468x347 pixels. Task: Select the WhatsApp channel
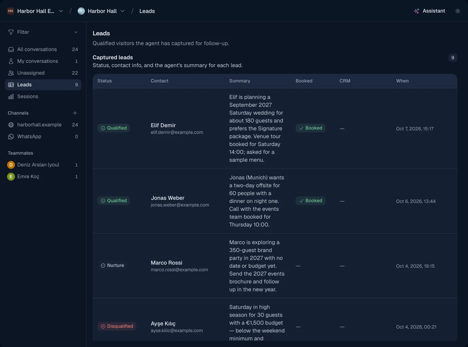pos(43,137)
